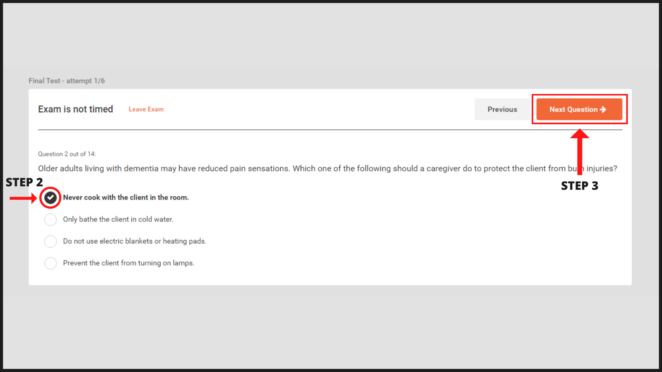Click the STEP 2 red arrow annotation
The width and height of the screenshot is (662, 372).
click(x=23, y=198)
